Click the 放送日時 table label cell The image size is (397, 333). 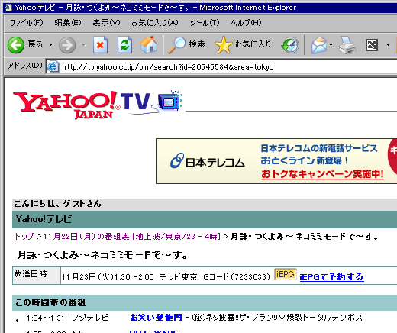tap(37, 275)
